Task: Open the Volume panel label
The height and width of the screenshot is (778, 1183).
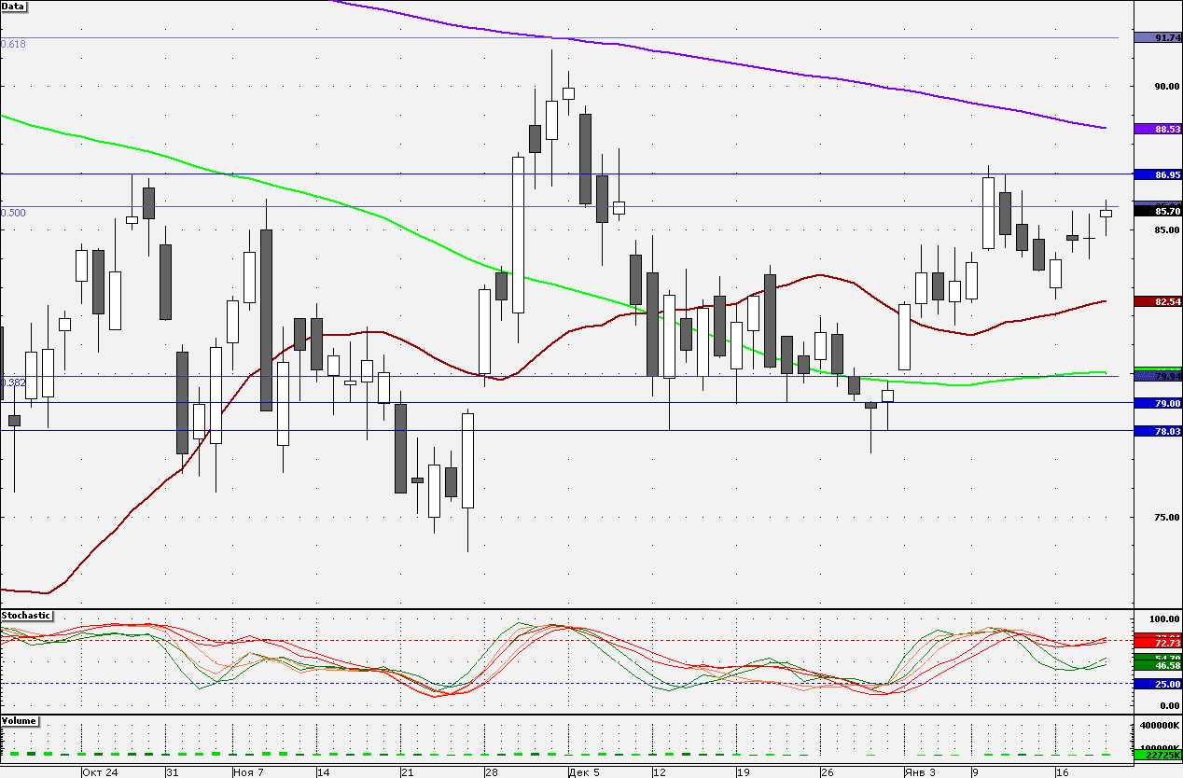Action: (x=21, y=721)
